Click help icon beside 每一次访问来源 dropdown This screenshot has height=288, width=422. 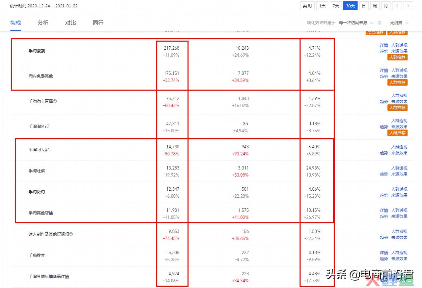(379, 23)
